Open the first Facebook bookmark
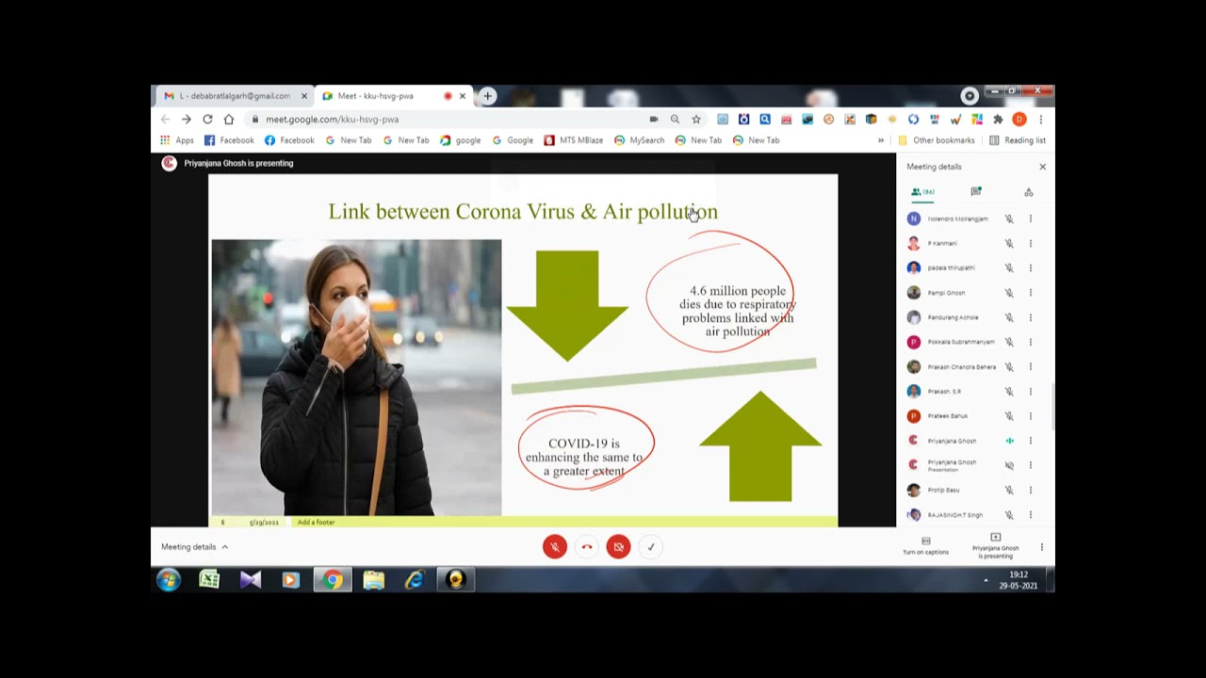The height and width of the screenshot is (678, 1206). pos(229,140)
